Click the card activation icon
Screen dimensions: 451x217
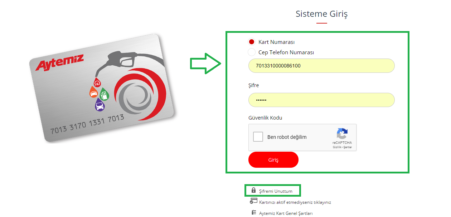coord(254,201)
